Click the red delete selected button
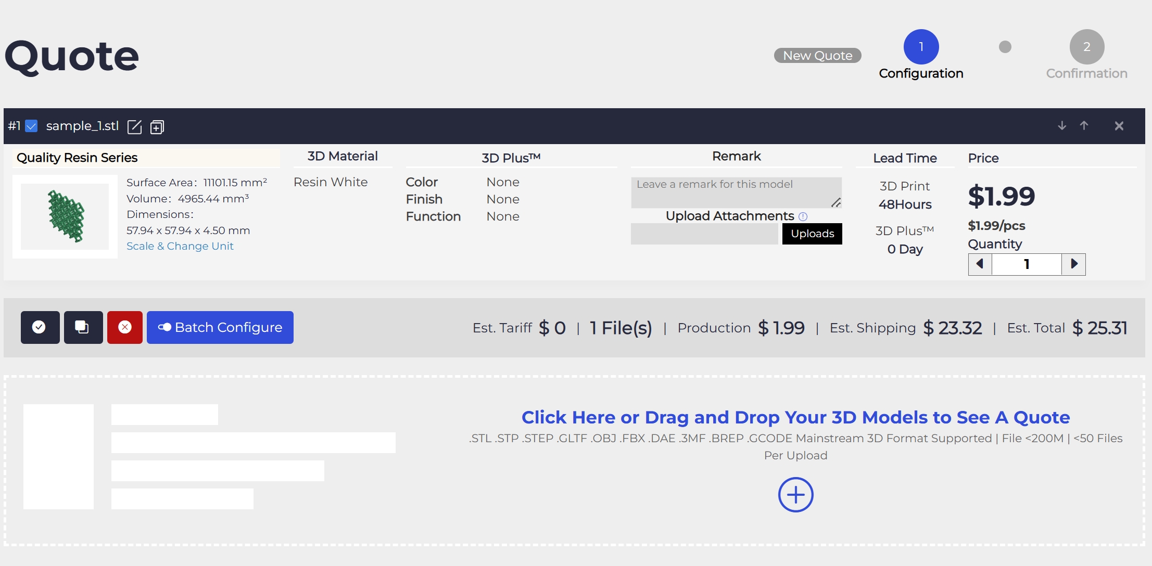 click(x=125, y=327)
